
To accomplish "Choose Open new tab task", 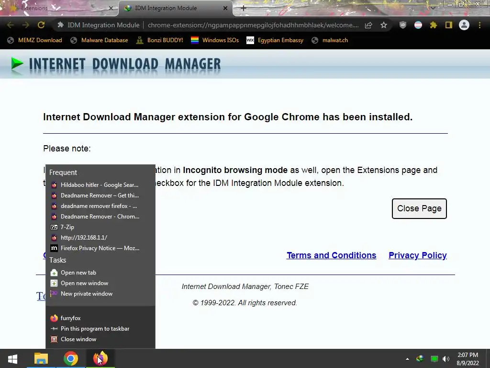I will tap(100, 273).
